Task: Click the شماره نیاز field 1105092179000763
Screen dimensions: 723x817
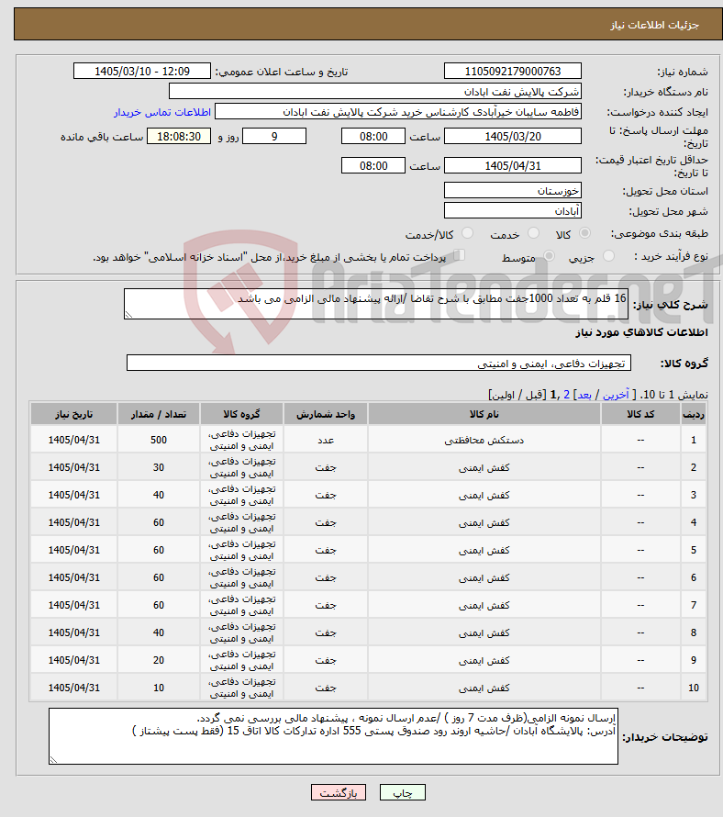Action: [513, 71]
